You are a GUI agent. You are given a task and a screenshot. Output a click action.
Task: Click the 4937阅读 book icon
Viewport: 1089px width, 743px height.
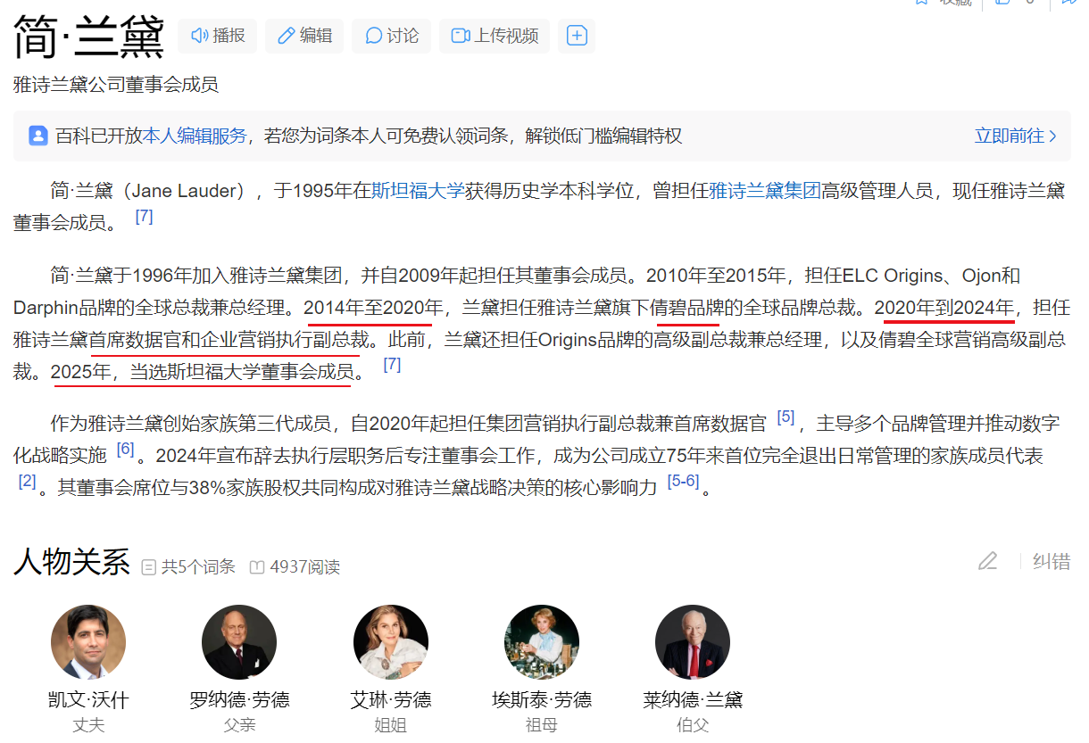pos(257,566)
